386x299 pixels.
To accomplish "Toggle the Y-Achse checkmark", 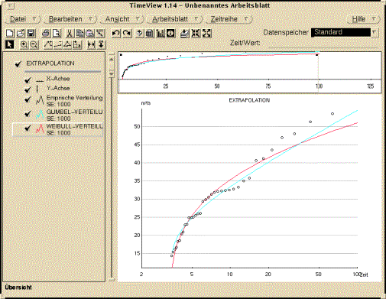I will click(x=28, y=89).
